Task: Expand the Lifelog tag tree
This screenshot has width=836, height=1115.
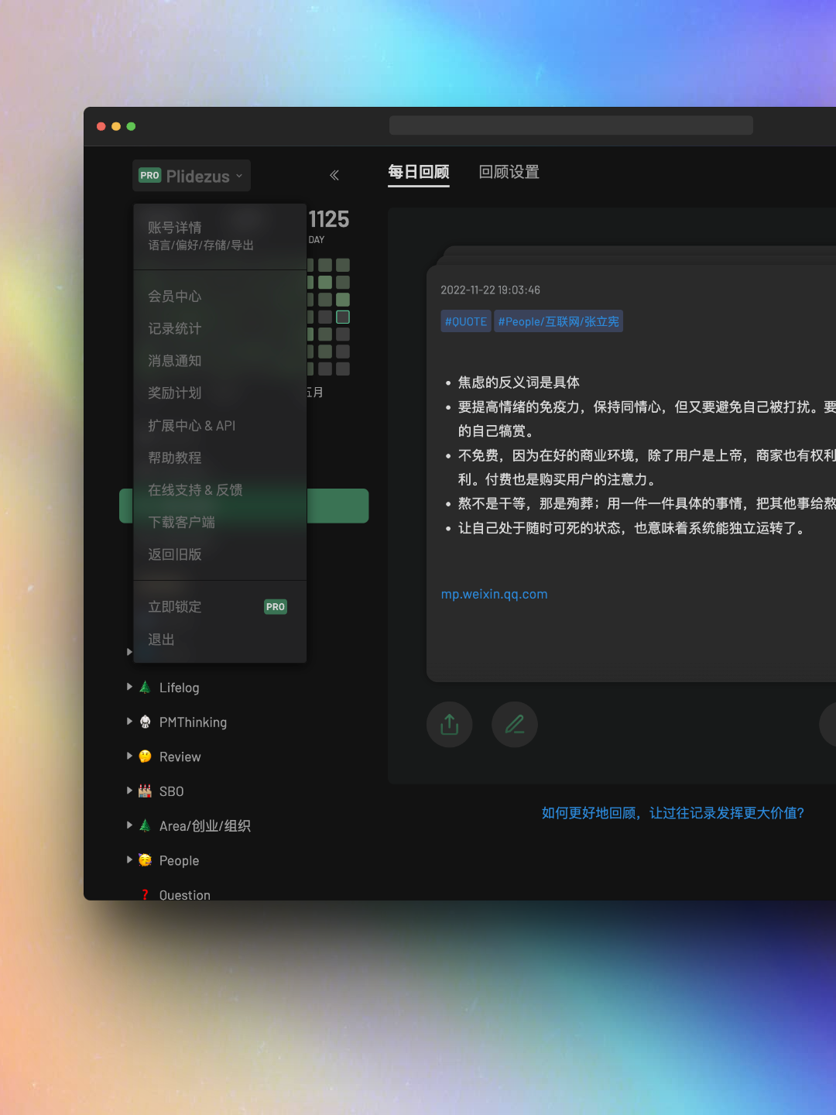Action: pos(129,687)
